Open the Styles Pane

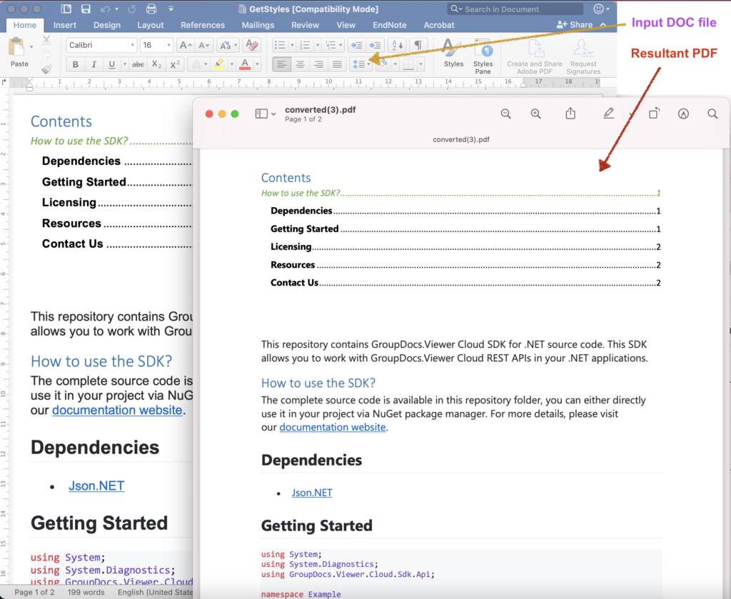(x=483, y=56)
